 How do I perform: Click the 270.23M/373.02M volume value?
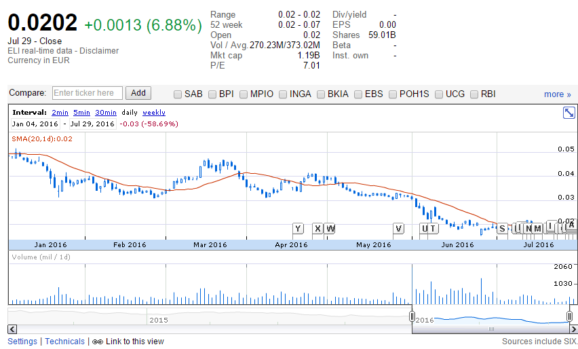(x=284, y=45)
